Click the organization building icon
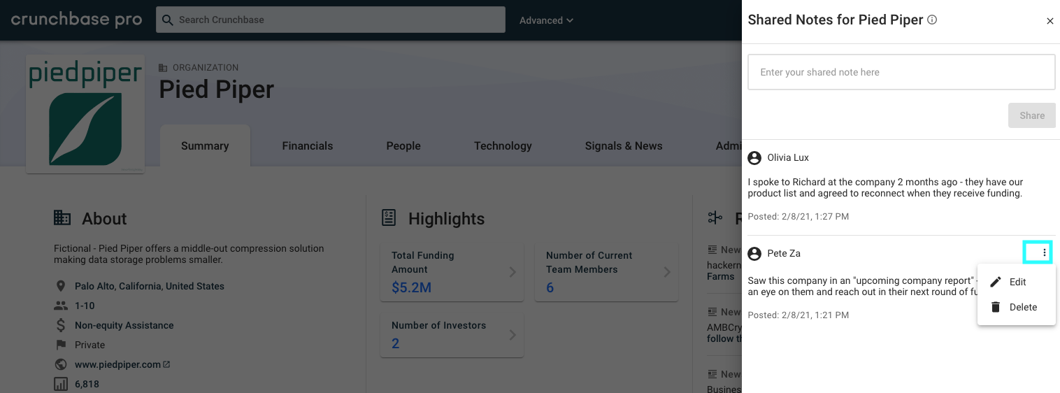The height and width of the screenshot is (393, 1060). click(163, 68)
